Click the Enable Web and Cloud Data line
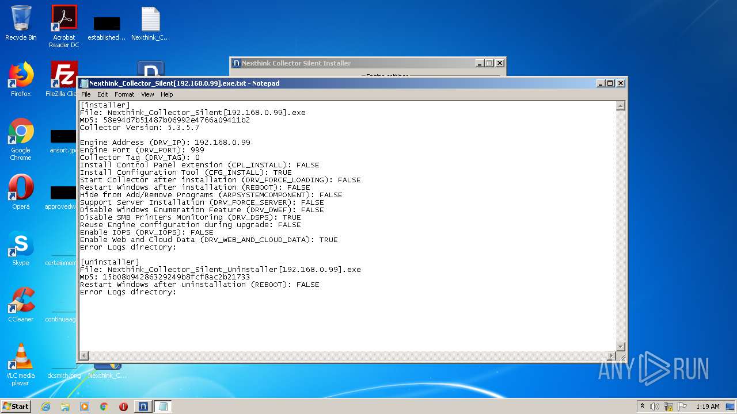 [208, 240]
